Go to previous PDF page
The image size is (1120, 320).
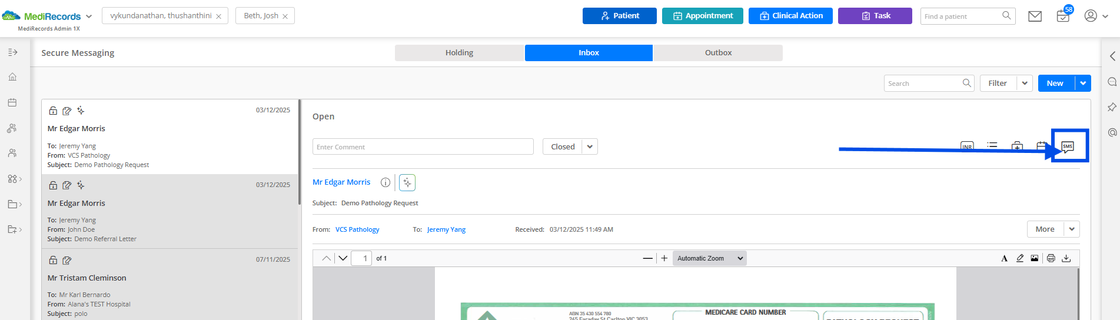[326, 258]
